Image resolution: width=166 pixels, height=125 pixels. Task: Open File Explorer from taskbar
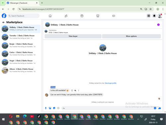(18, 116)
